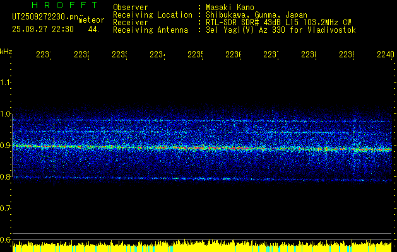Click the 1.0 kHz axis label
Viewport: 397px width, 252px height.
[x=6, y=114]
